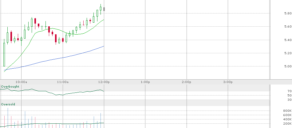Select the 12:00p time axis label
This screenshot has width=292, height=128.
coord(104,82)
